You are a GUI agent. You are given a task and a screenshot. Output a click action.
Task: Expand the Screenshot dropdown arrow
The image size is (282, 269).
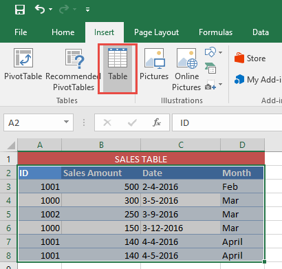[x=220, y=85]
